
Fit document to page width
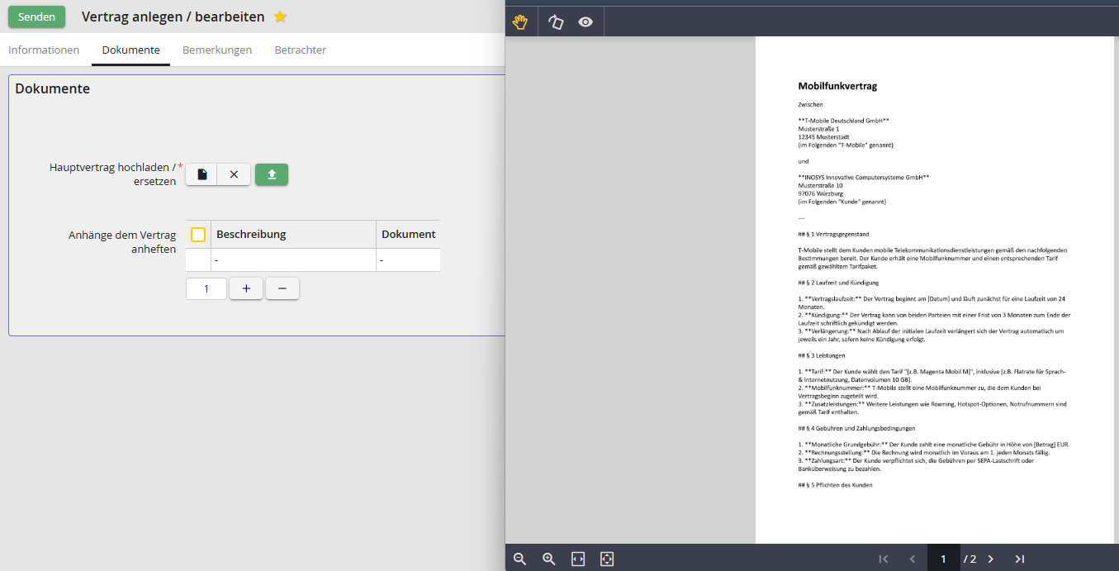pos(578,559)
